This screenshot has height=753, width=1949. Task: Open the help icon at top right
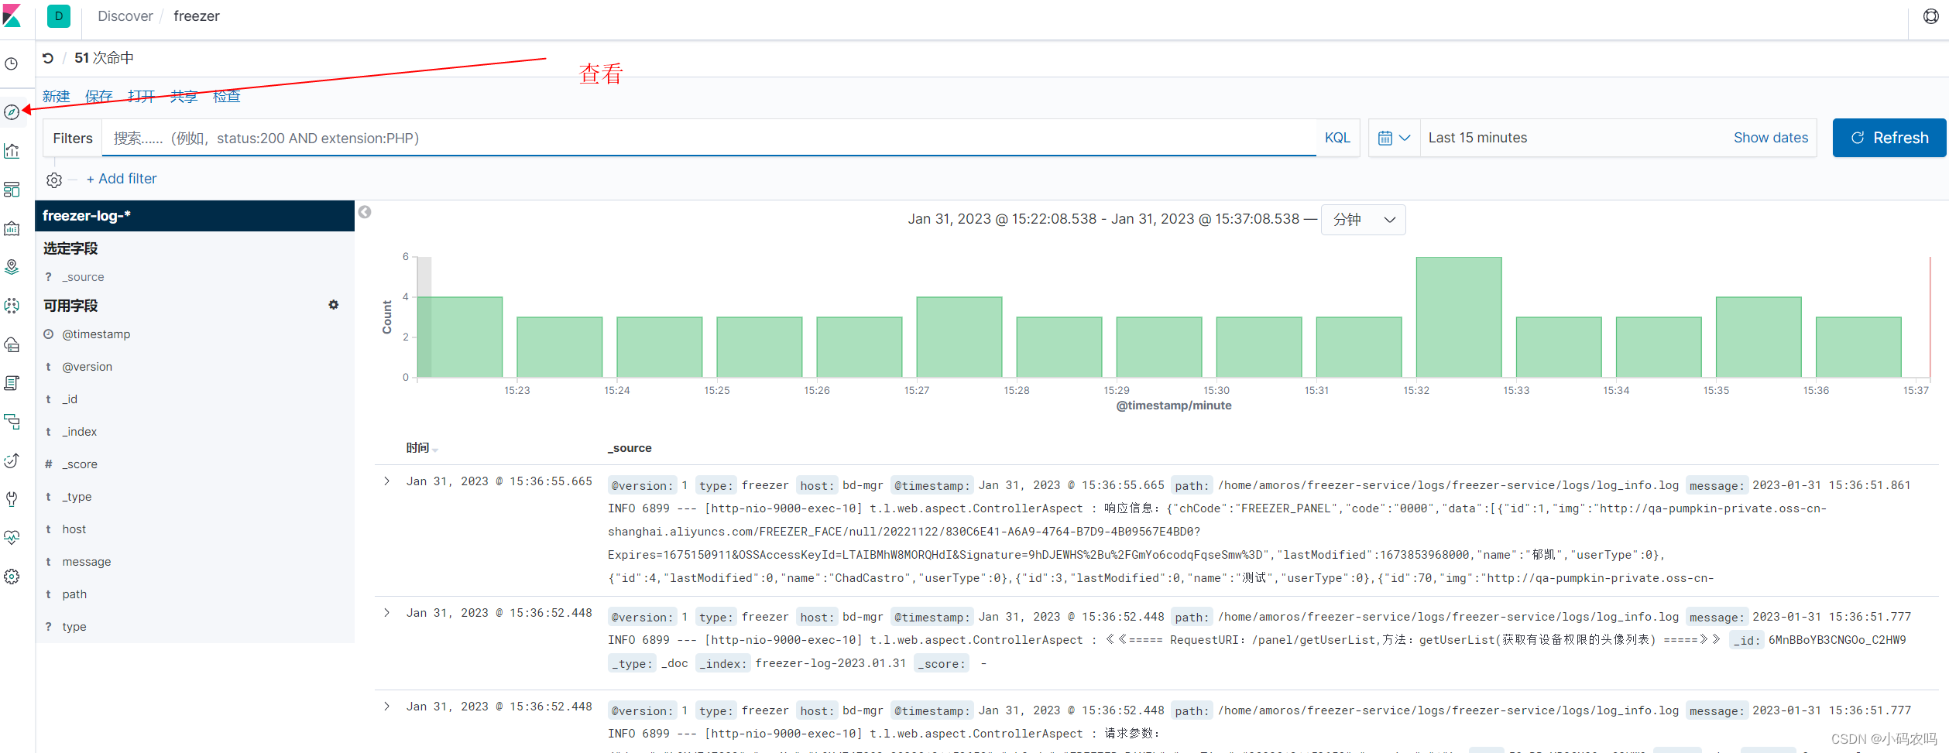(1931, 16)
